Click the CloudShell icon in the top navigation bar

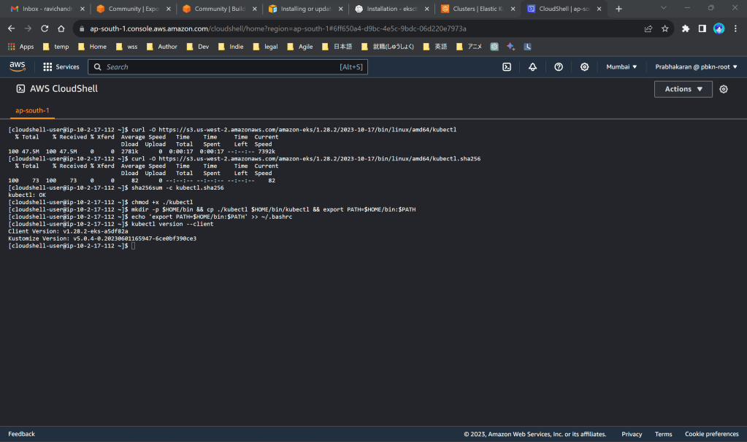(x=507, y=67)
